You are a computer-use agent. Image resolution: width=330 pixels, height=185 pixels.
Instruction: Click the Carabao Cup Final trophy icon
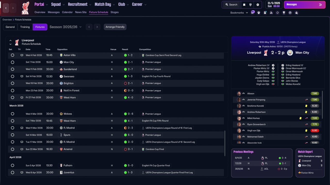[143, 149]
